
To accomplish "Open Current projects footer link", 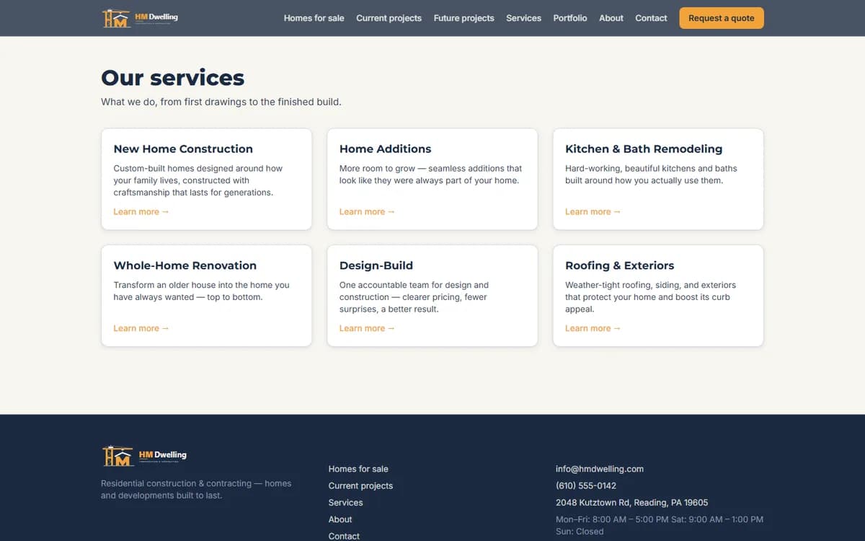I will [x=360, y=486].
